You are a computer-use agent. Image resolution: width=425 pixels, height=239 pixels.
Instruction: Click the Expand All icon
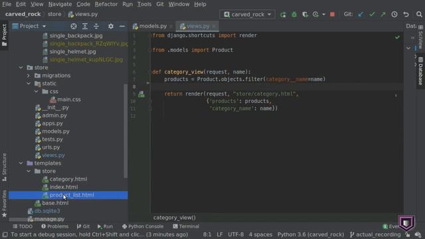[85, 27]
